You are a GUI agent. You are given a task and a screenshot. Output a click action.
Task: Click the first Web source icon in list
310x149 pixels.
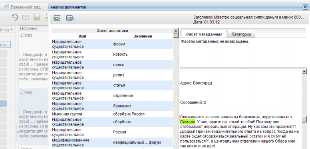[22, 35]
